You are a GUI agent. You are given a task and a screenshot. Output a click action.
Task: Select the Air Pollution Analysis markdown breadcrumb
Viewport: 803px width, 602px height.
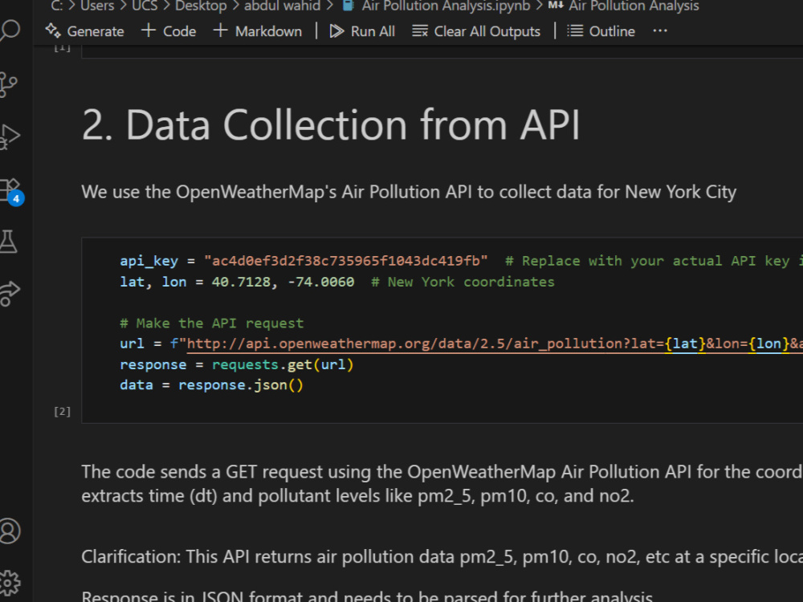click(623, 6)
